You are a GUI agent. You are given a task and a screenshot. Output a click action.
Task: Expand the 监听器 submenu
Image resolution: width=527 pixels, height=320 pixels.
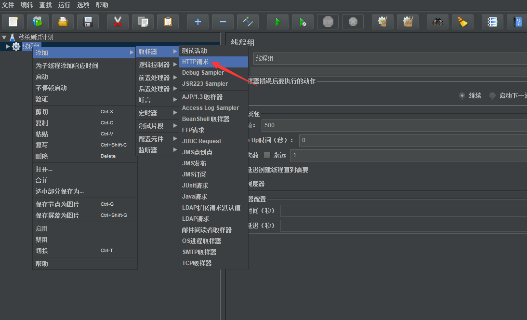point(158,150)
